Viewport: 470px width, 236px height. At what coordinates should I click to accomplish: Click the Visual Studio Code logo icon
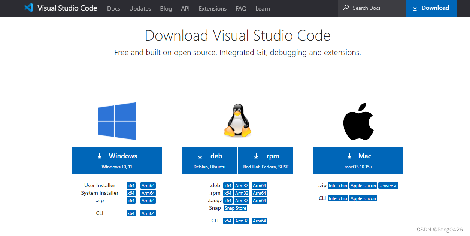(29, 8)
